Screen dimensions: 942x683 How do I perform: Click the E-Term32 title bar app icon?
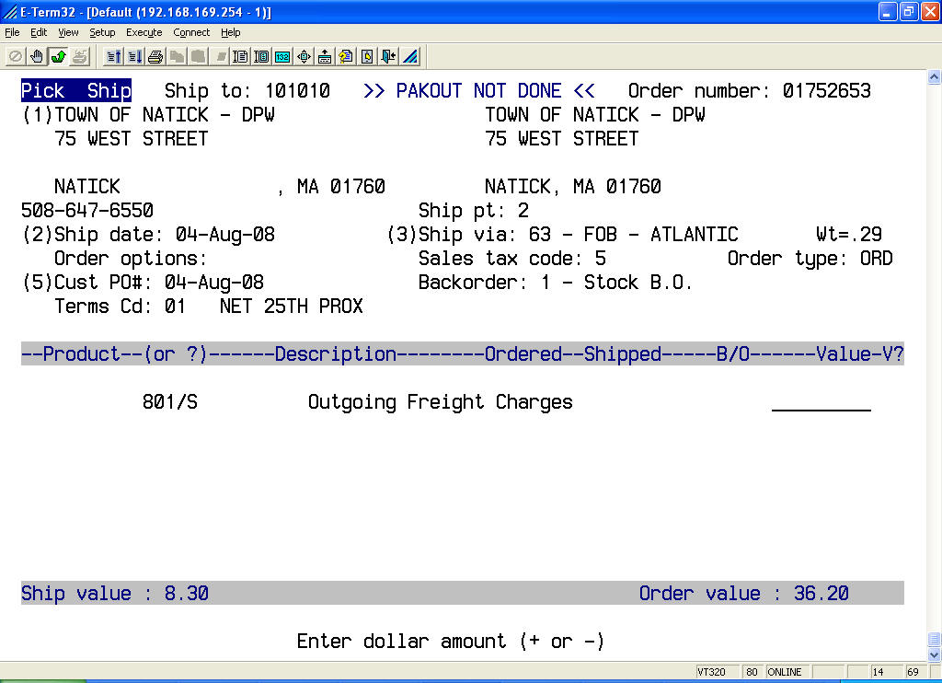click(x=9, y=11)
